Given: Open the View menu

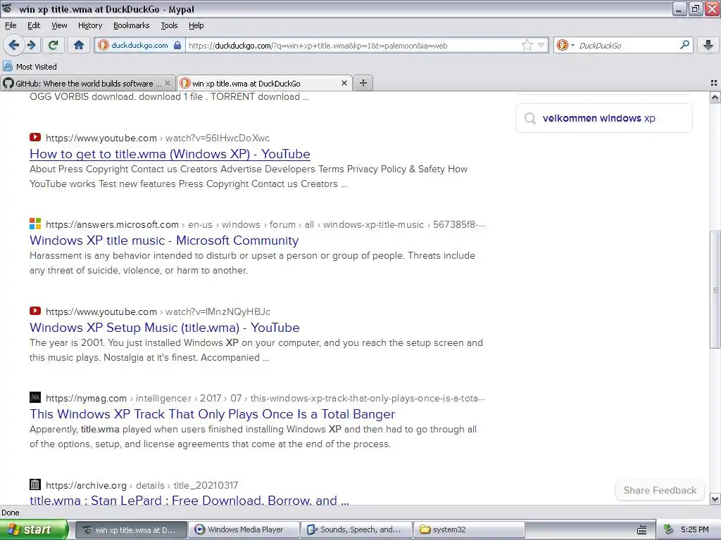Looking at the screenshot, I should click(59, 25).
